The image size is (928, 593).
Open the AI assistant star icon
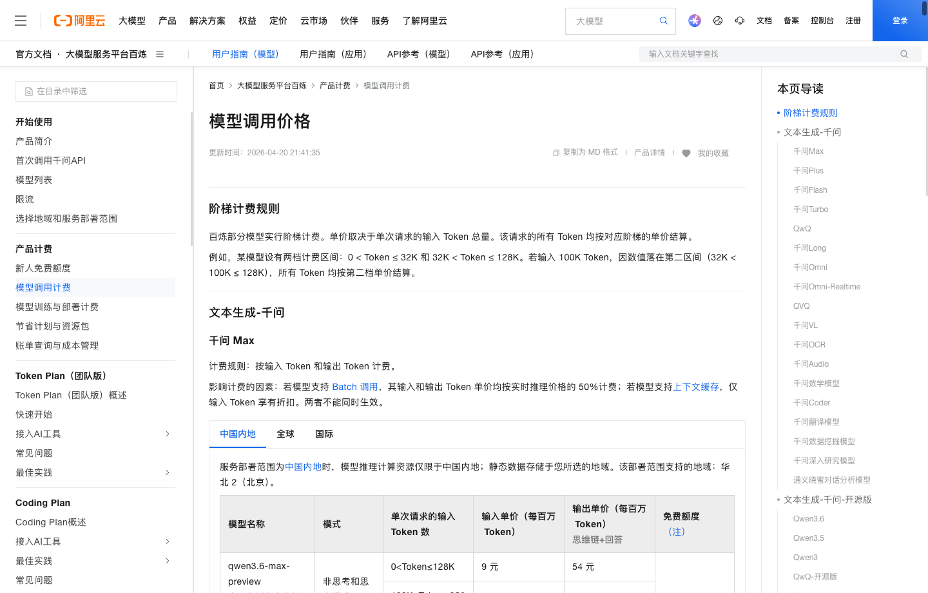(694, 20)
